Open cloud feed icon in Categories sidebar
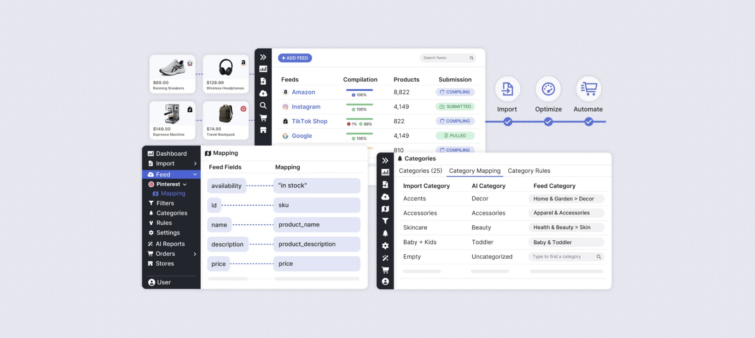The width and height of the screenshot is (755, 338). point(385,197)
